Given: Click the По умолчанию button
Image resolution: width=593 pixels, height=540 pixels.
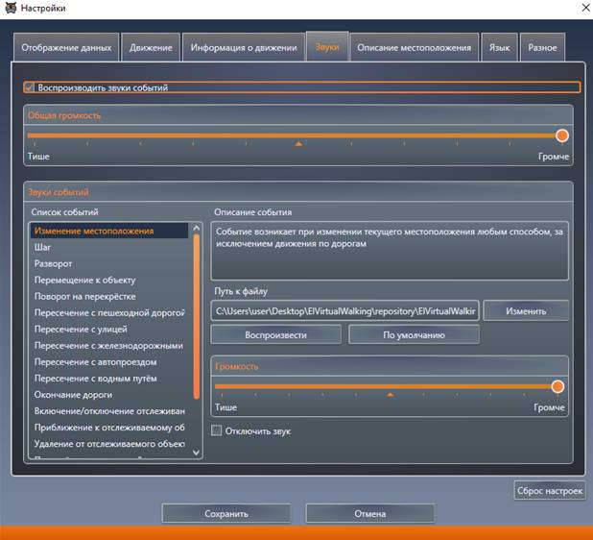Looking at the screenshot, I should (414, 334).
